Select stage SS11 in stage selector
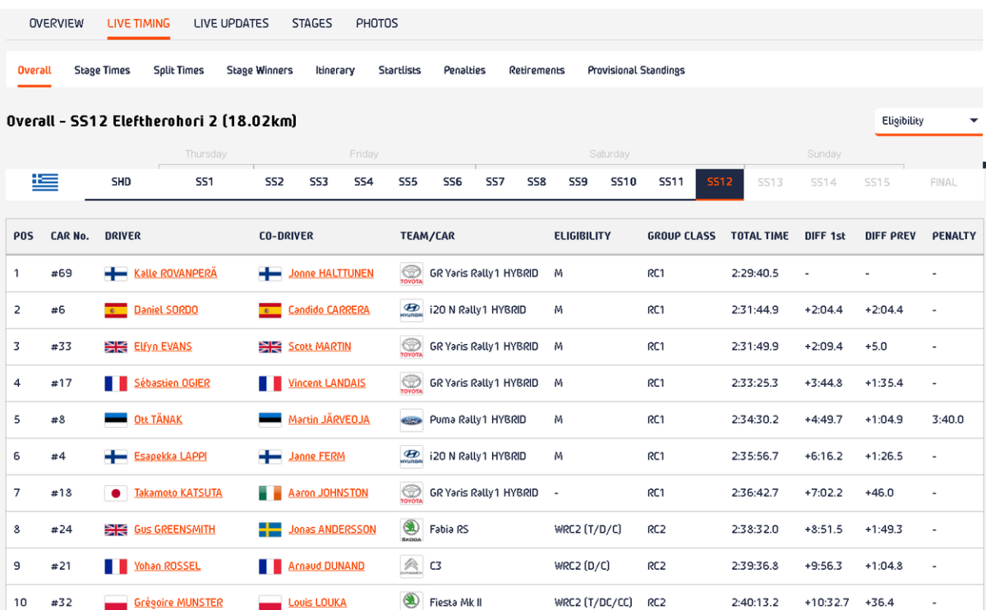 [x=671, y=182]
